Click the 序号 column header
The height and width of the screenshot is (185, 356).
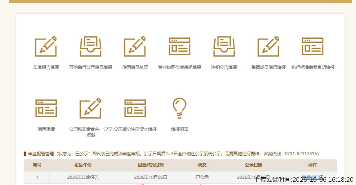[x=37, y=165]
